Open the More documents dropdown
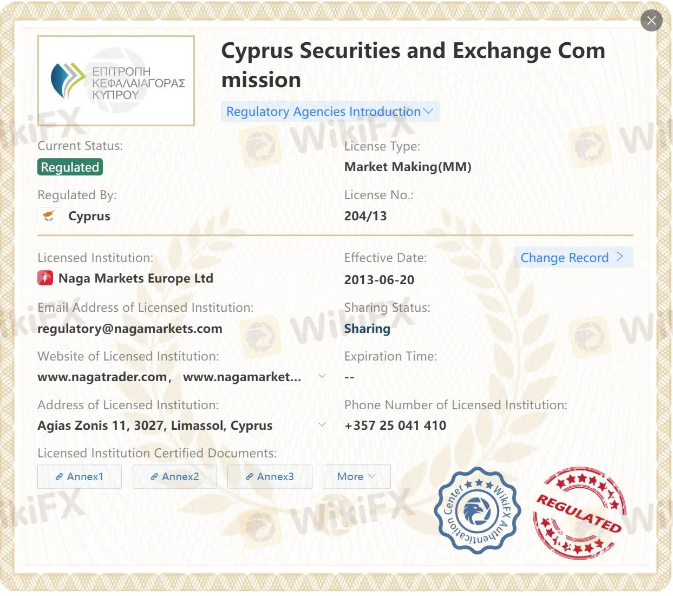Screen dimensions: 673x596 (x=356, y=476)
